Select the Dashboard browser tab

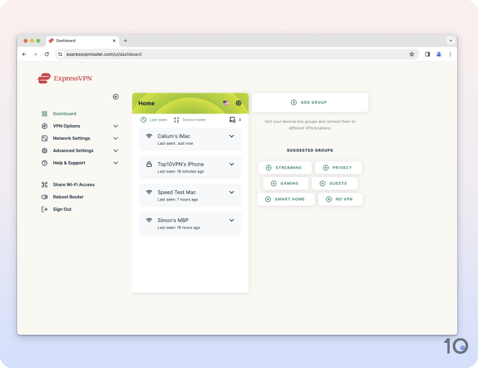click(82, 41)
